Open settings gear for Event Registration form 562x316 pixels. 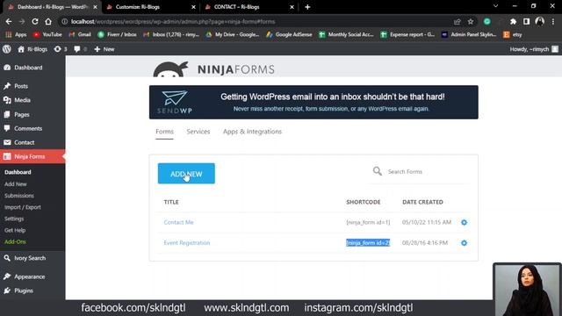(464, 242)
